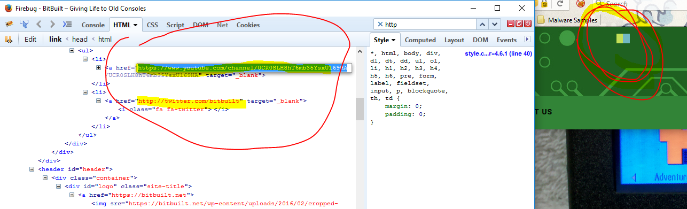Minimize Firebug with red toolbar button
The width and height of the screenshot is (687, 209).
click(x=511, y=24)
